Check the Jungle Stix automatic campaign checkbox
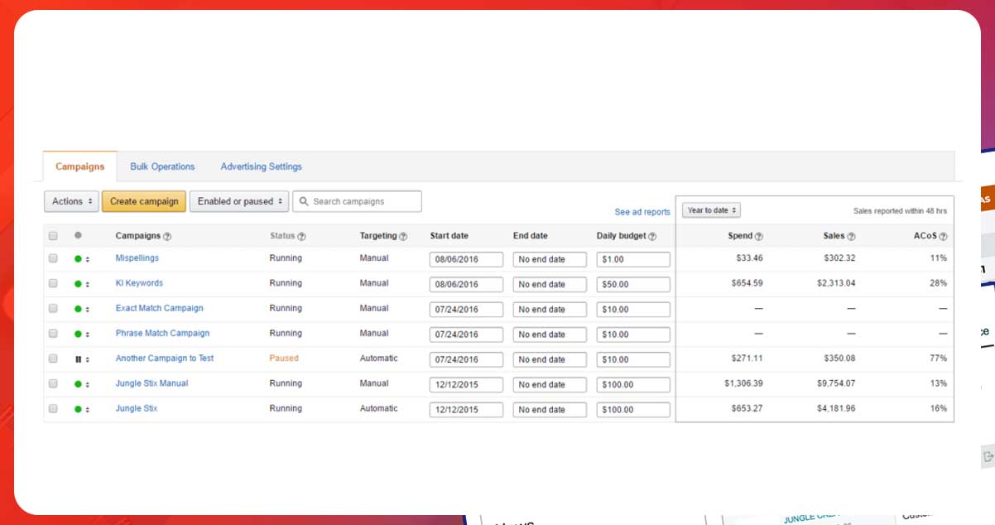995x525 pixels. click(x=53, y=408)
